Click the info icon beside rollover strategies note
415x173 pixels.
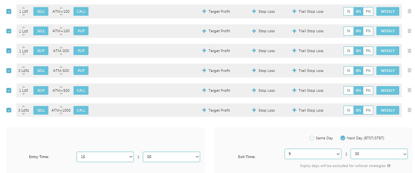389,166
